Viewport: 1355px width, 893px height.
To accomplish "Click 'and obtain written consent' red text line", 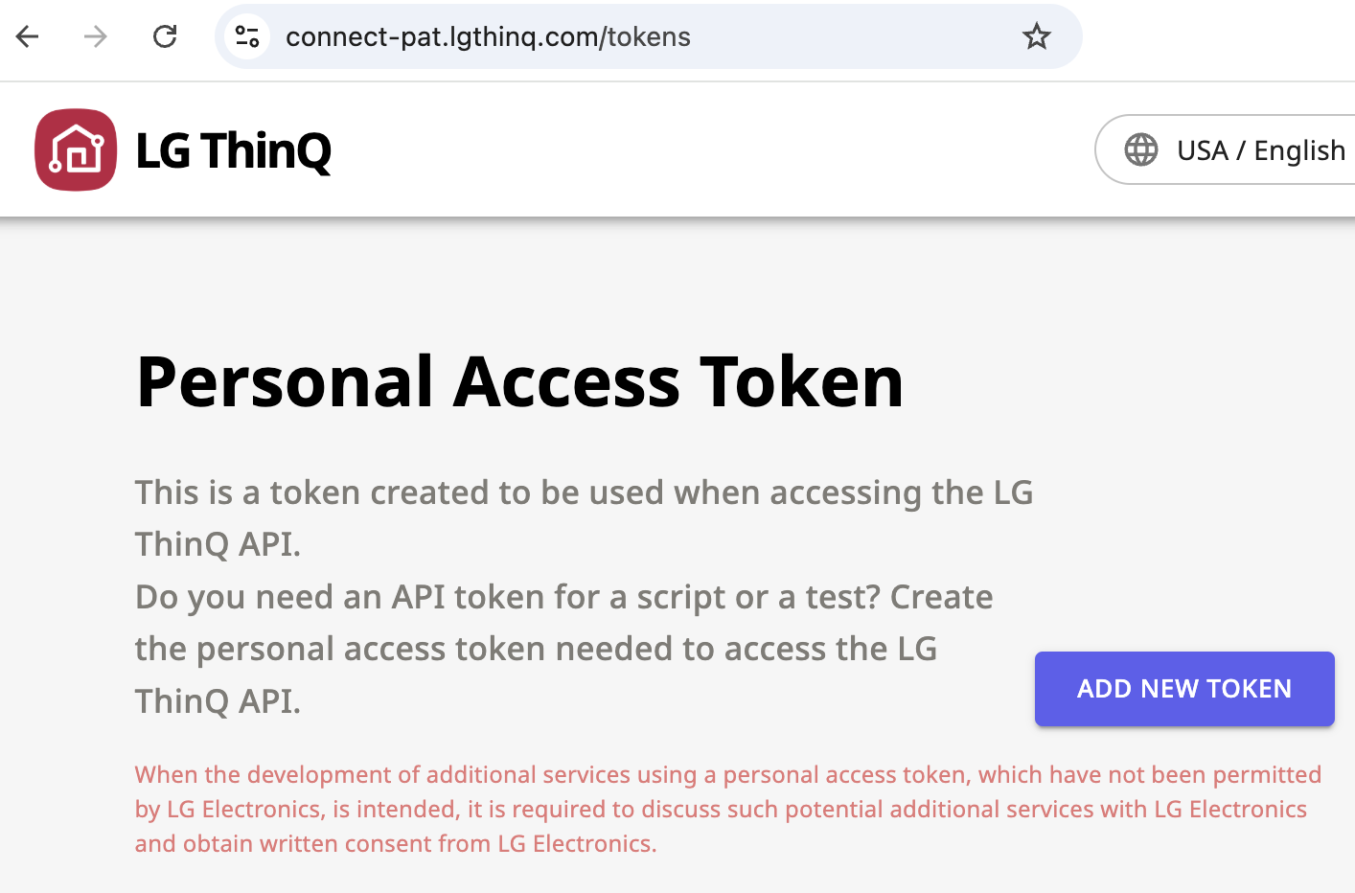I will coord(395,843).
